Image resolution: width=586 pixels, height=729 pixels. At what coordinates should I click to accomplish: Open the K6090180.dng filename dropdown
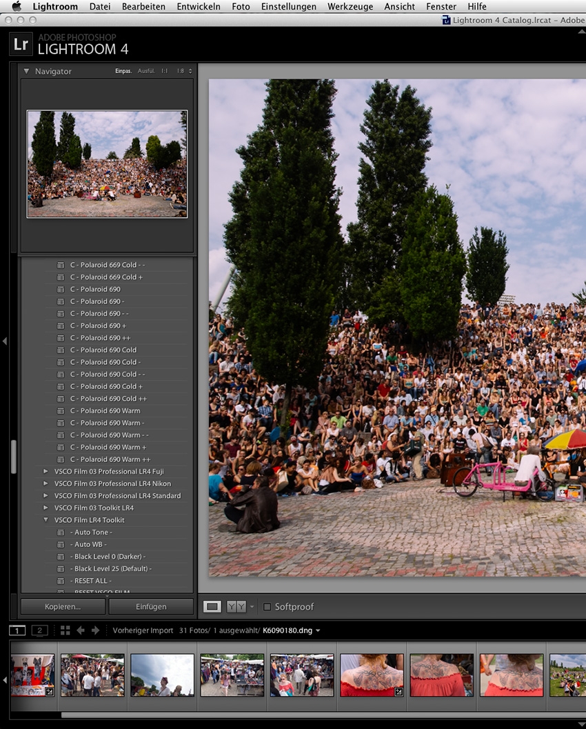(x=318, y=631)
